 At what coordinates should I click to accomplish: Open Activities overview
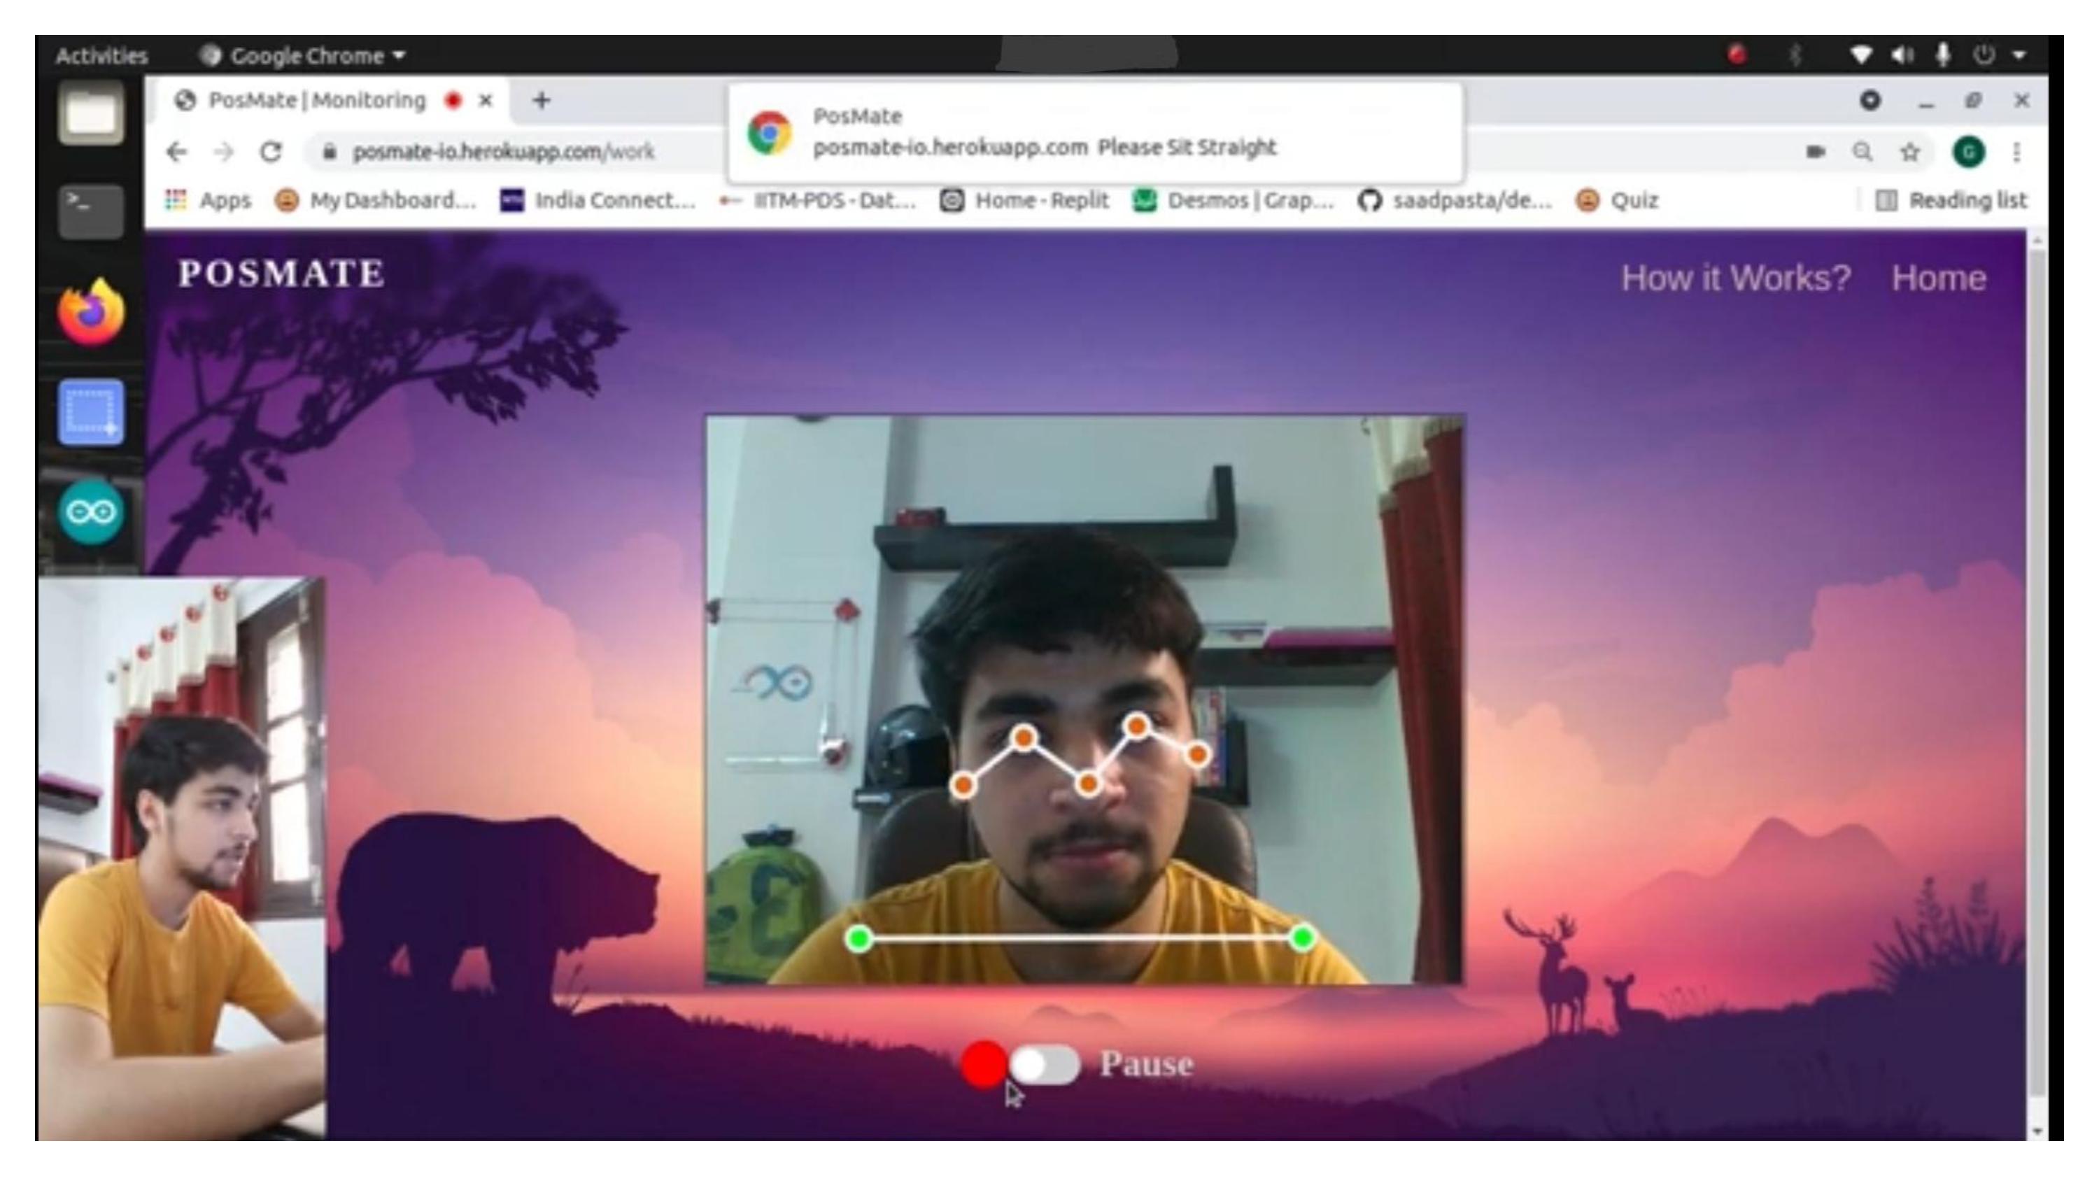pos(101,55)
